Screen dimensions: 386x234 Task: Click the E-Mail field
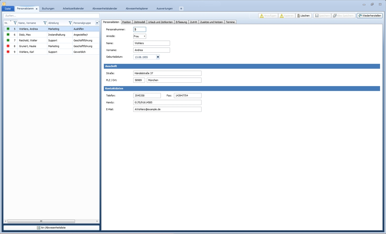pos(167,109)
